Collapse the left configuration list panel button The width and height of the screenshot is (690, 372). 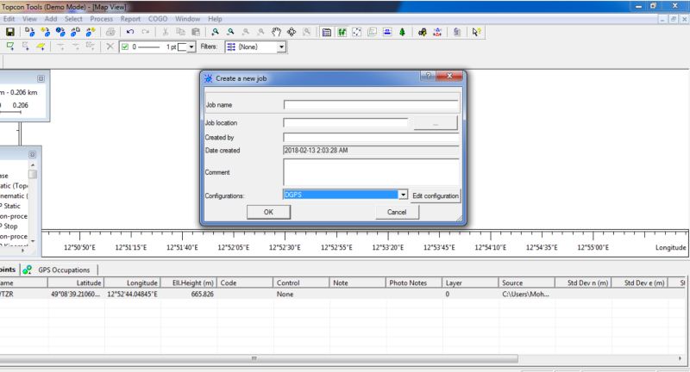(x=32, y=155)
